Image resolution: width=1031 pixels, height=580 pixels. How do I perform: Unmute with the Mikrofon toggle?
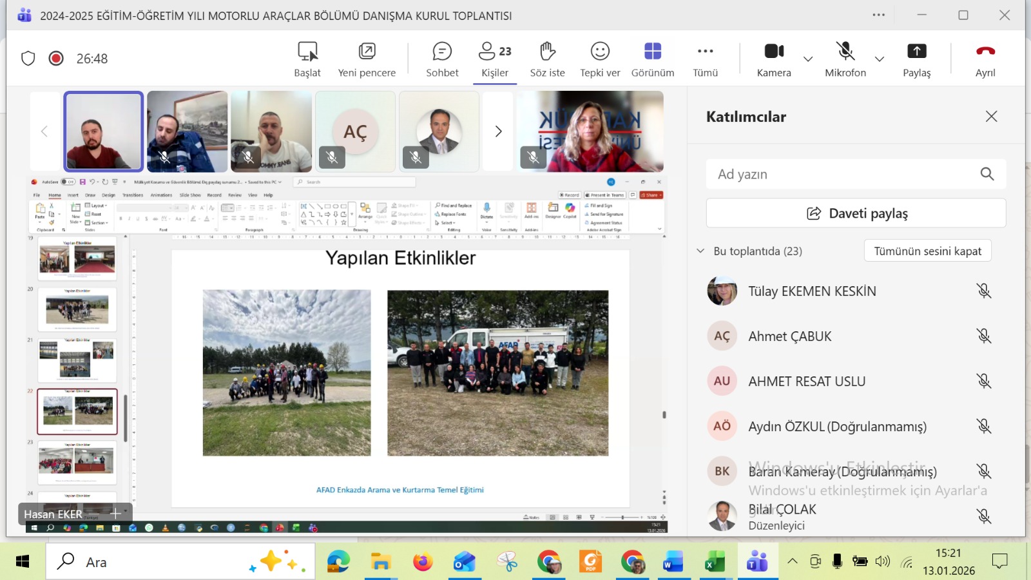click(845, 59)
